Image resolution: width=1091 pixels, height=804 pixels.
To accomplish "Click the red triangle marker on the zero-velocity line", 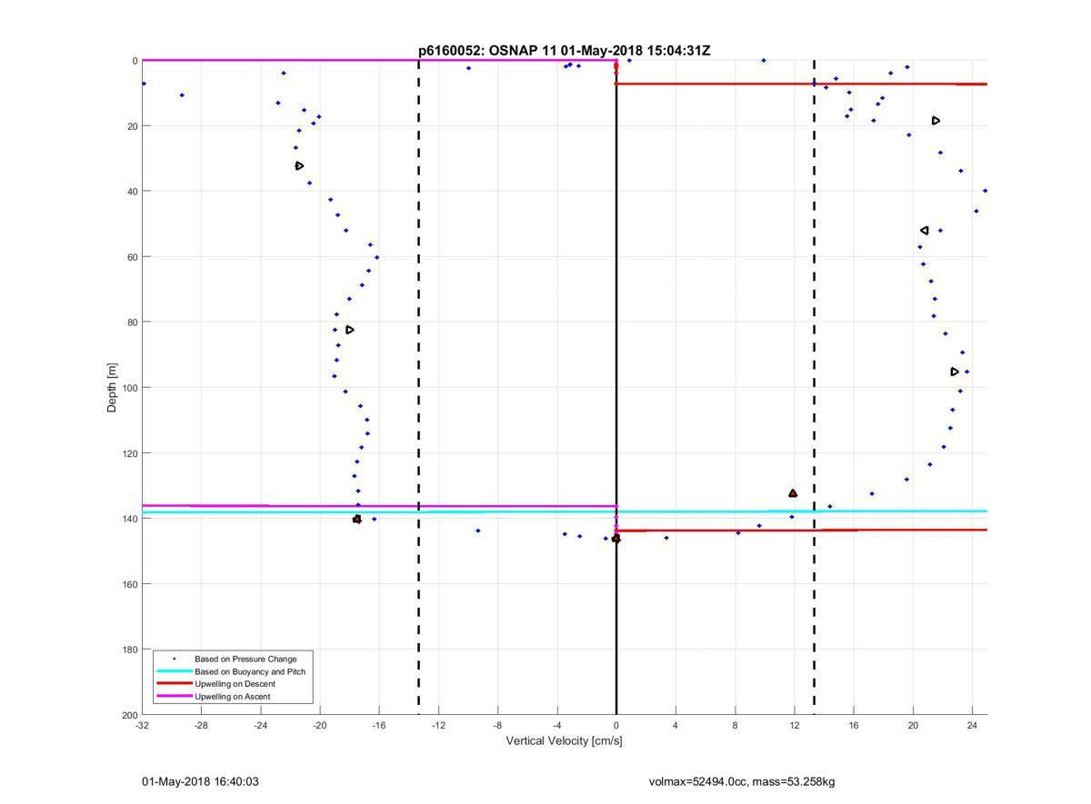I will pos(616,539).
